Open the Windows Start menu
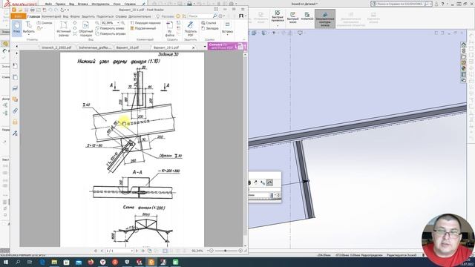Screen dimensions: 475x267 pos(5,262)
